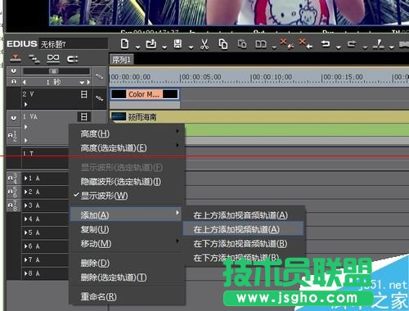Expand the 8 A audio track
This screenshot has height=311, width=409.
[x=26, y=273]
